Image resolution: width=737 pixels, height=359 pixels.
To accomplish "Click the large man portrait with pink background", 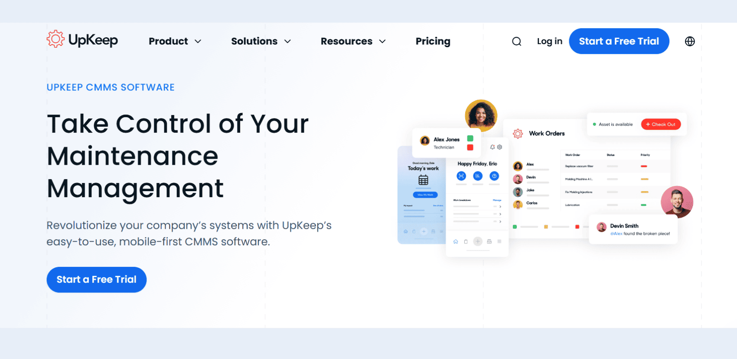I will coord(677,202).
